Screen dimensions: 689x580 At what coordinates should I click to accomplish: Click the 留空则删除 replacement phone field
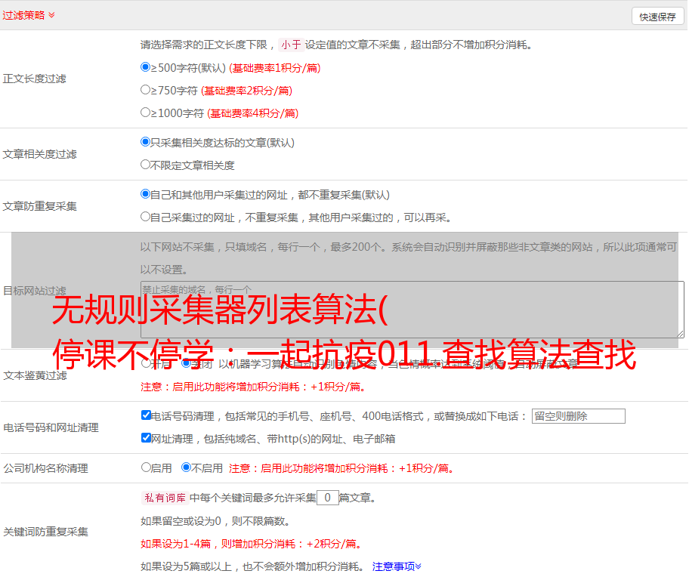578,416
